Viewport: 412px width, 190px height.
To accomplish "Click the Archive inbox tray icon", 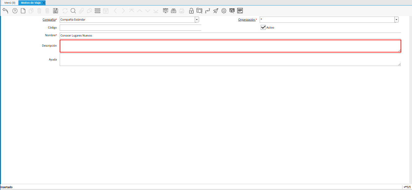I will pyautogui.click(x=174, y=11).
